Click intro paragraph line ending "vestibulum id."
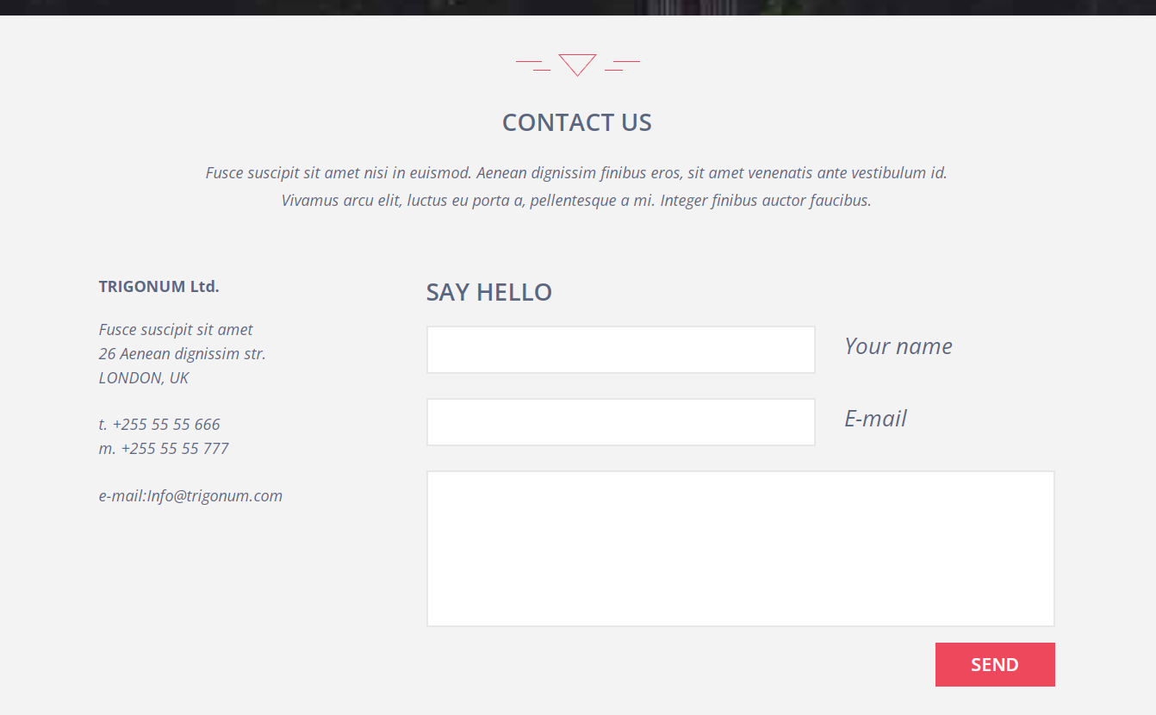 pos(576,173)
